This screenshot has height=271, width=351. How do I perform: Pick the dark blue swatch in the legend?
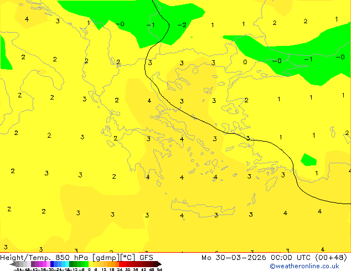pyautogui.click(x=52, y=264)
